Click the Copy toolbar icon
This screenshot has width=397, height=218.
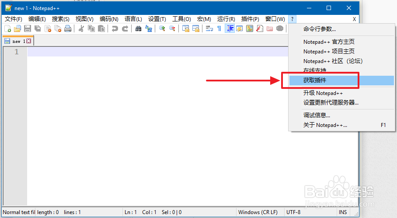(x=91, y=28)
